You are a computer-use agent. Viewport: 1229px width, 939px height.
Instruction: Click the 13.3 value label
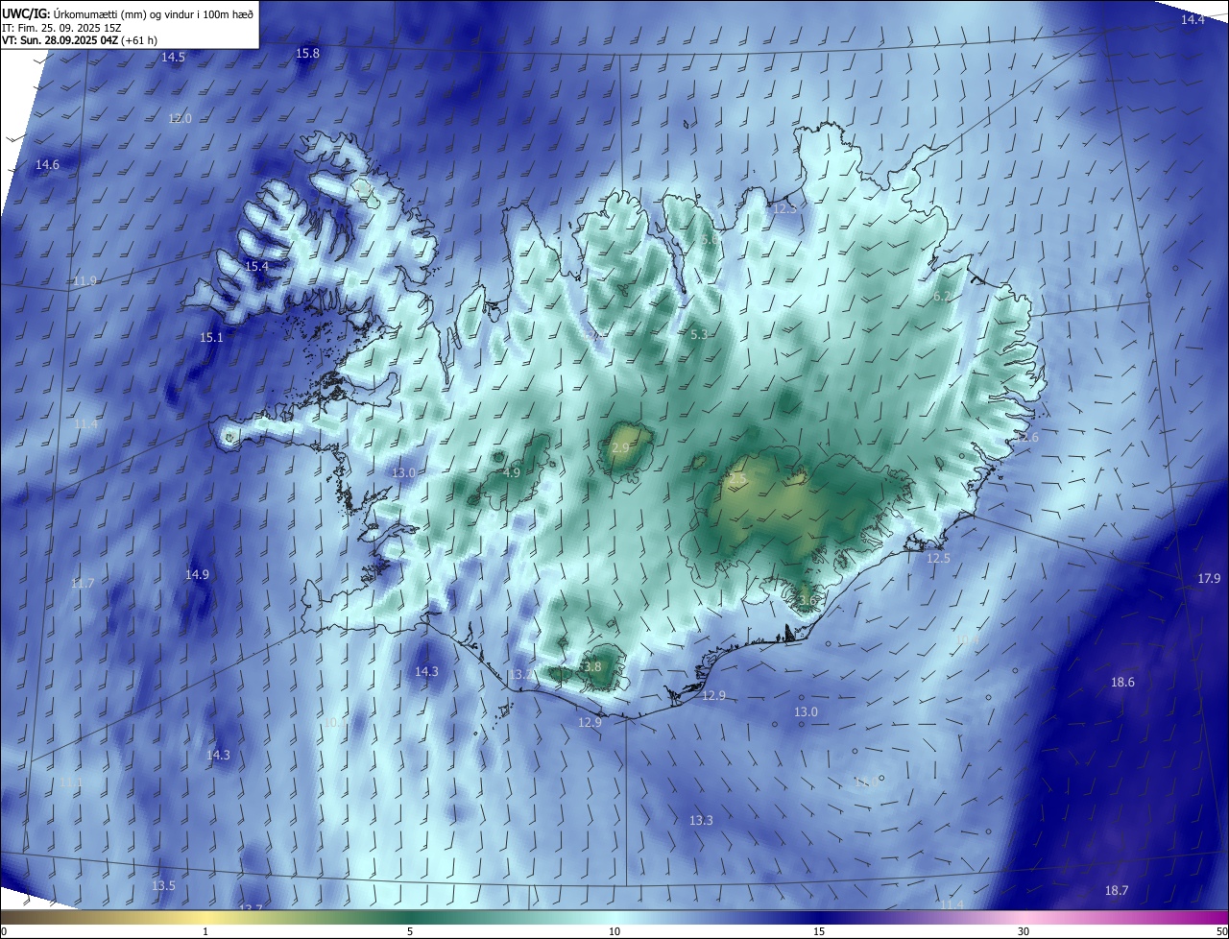[x=701, y=821]
